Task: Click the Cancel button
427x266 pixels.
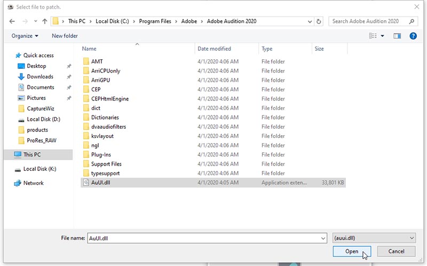Action: (x=396, y=251)
